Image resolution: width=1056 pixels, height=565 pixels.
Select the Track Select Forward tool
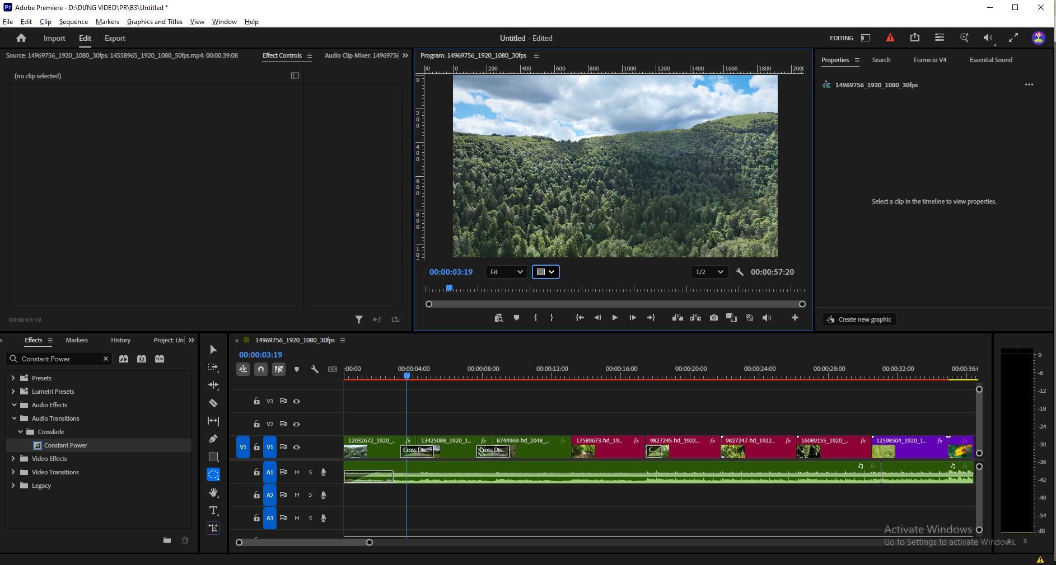tap(213, 368)
